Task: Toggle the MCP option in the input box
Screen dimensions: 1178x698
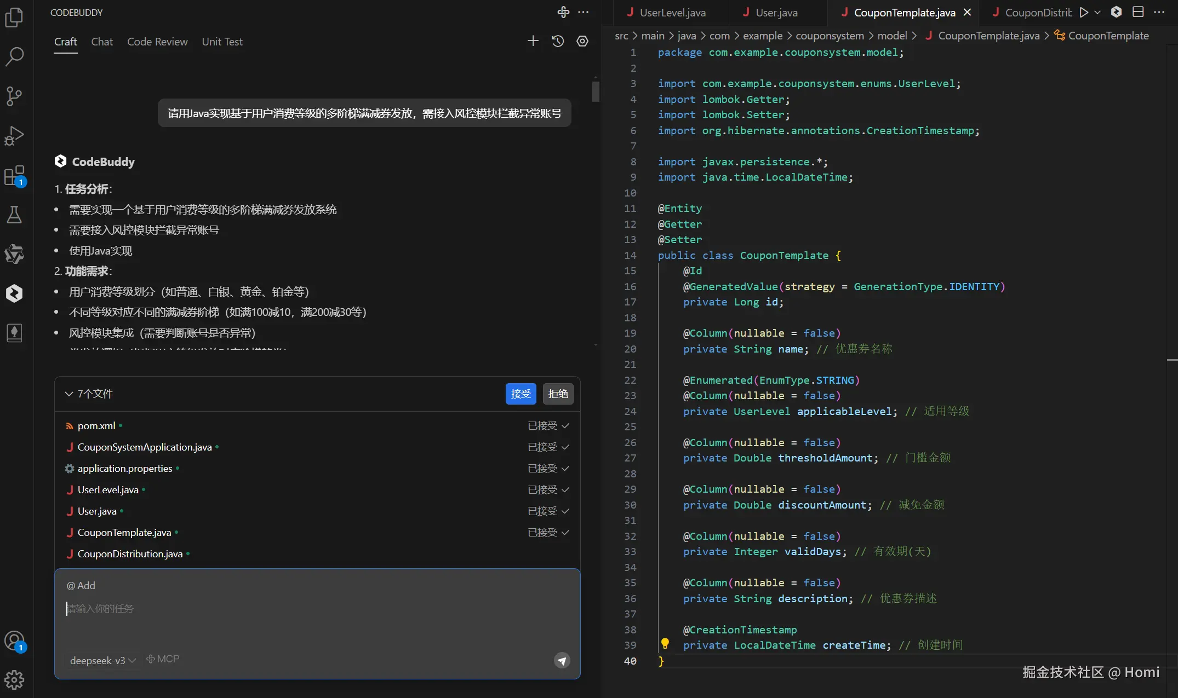Action: (x=163, y=659)
